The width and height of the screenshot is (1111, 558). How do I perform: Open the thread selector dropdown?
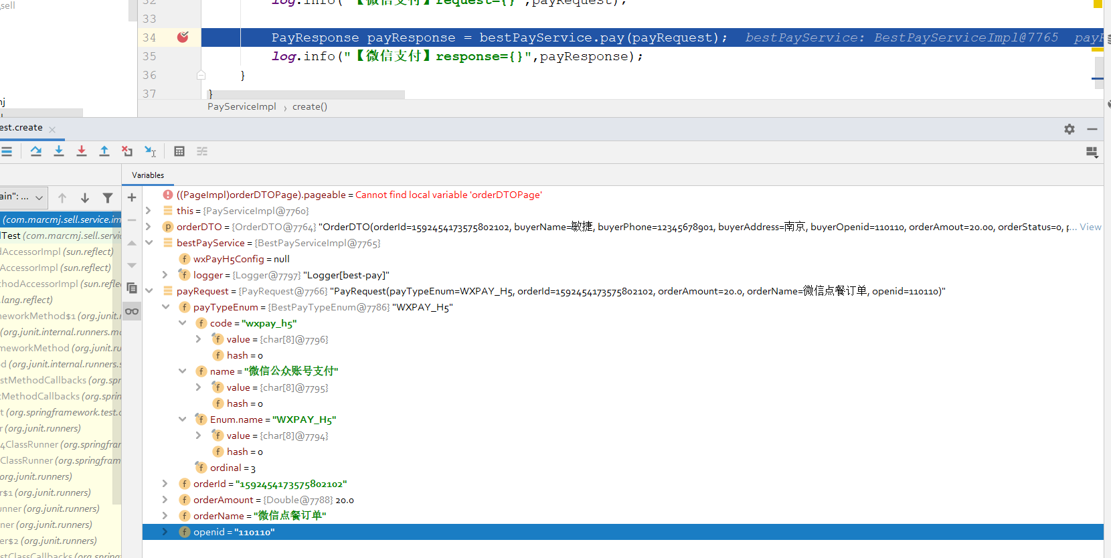(x=23, y=197)
